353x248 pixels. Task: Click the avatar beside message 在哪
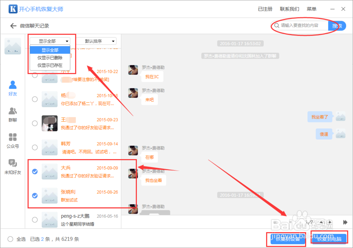[x=133, y=151]
